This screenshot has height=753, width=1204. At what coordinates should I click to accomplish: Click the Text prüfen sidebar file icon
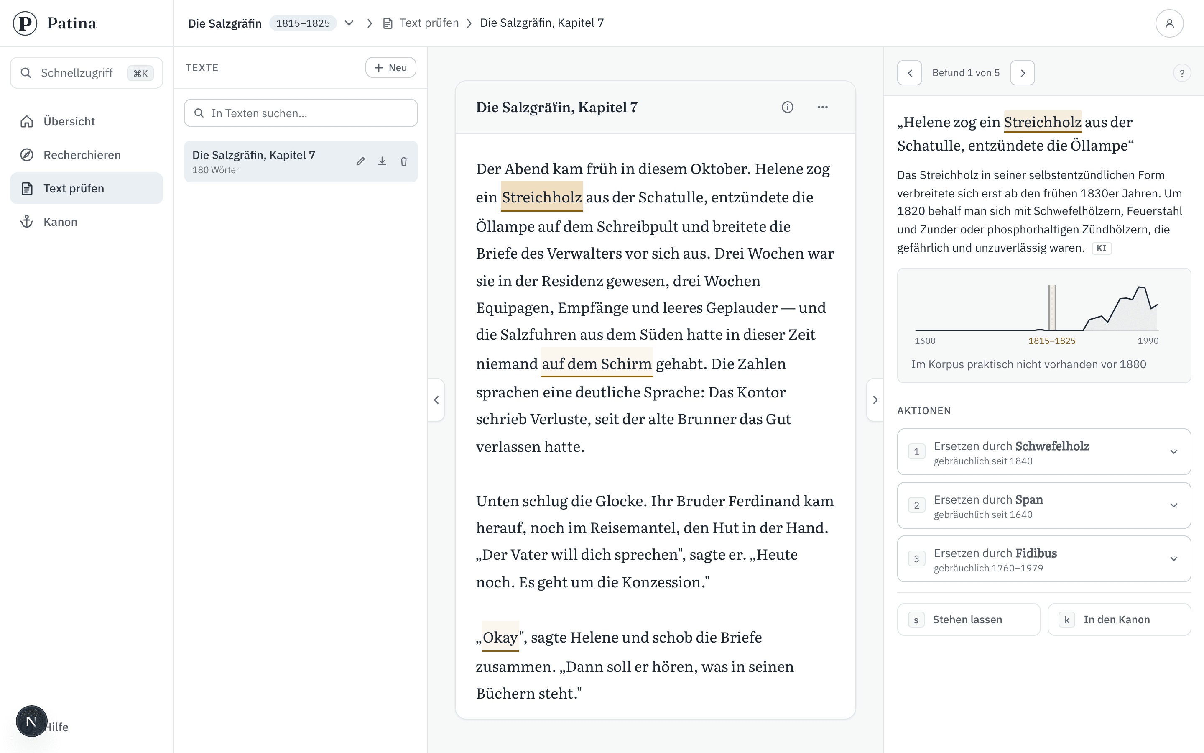pyautogui.click(x=27, y=188)
